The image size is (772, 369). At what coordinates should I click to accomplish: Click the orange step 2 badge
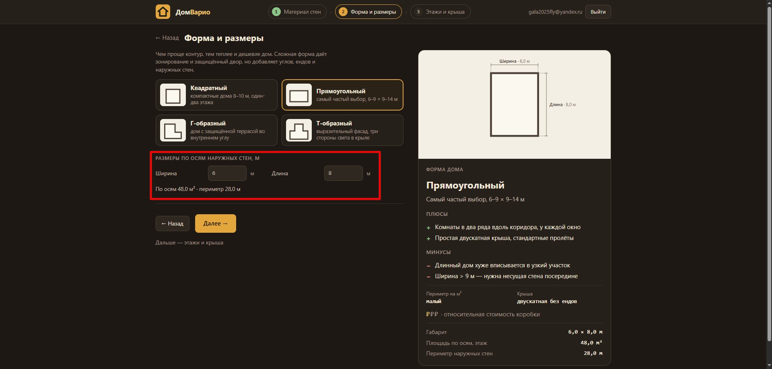pos(343,12)
